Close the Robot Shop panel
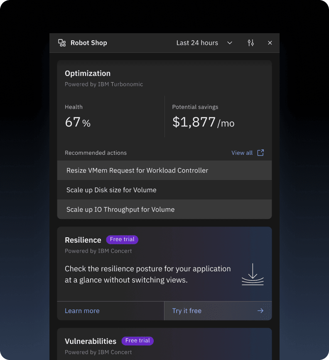329x360 pixels. pyautogui.click(x=270, y=43)
